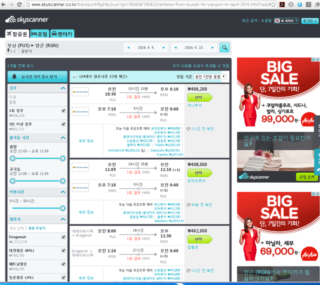
Task: Bookmark page with star icon
Action: pyautogui.click(x=273, y=4)
